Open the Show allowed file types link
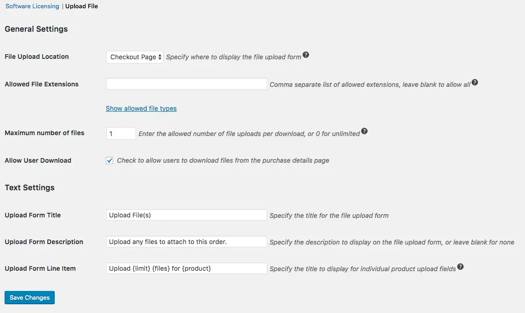This screenshot has width=525, height=313. 141,108
